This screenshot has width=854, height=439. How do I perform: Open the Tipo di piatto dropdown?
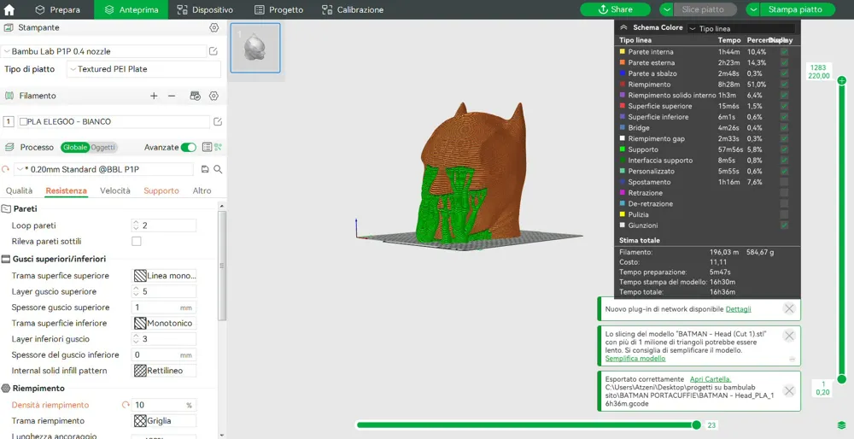[x=143, y=69]
